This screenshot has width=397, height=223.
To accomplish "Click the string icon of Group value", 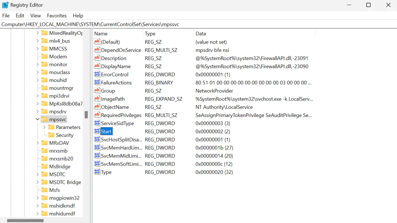I will [97, 90].
